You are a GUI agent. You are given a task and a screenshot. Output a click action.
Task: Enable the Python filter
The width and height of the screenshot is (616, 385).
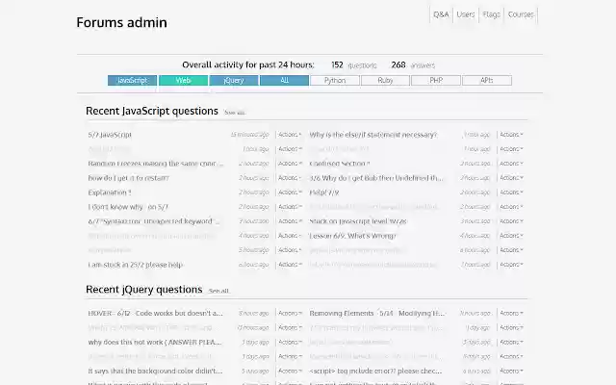coord(335,80)
